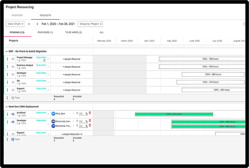Viewport: 249px width, 168px height.
Task: Expand Business Analyst request details chevron
Action: click(x=48, y=67)
